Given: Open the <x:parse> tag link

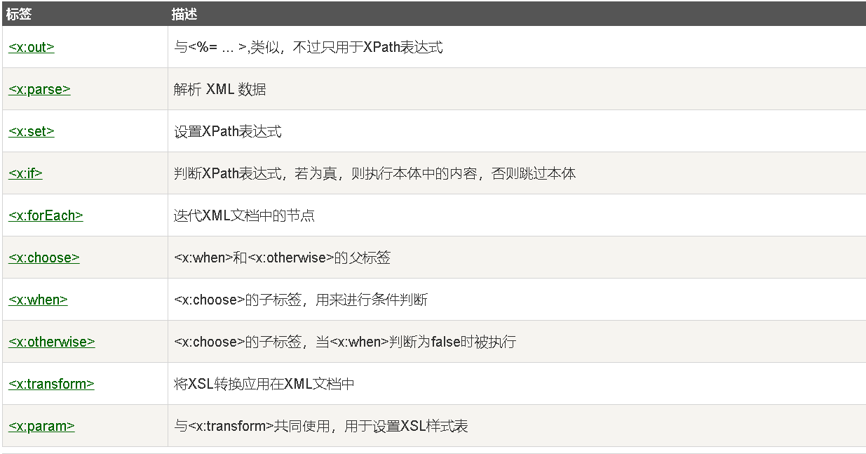Looking at the screenshot, I should [39, 89].
